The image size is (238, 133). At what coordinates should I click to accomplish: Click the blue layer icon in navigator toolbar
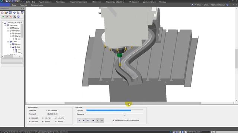pos(14,13)
